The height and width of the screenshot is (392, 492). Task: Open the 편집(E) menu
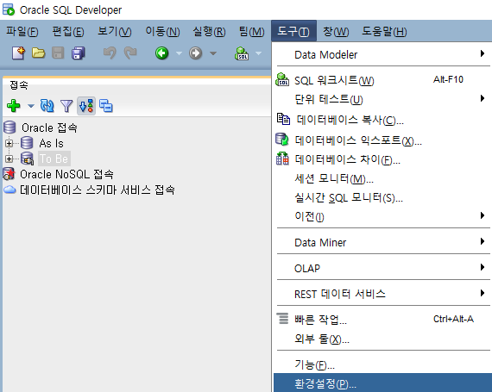68,31
